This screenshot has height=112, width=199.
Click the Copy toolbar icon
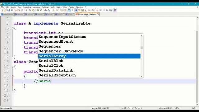(30, 10)
